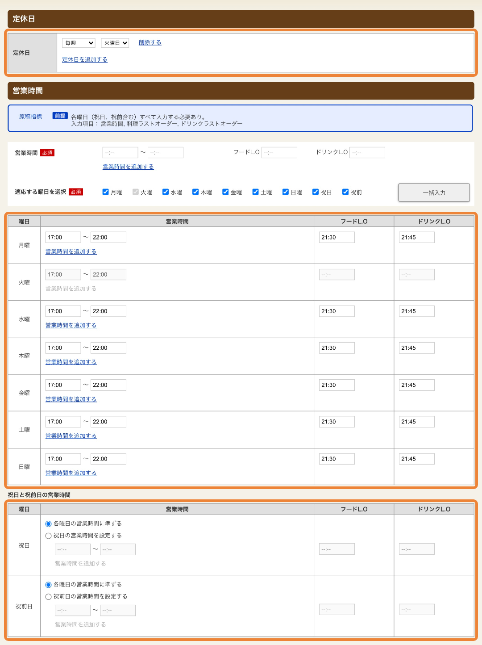The height and width of the screenshot is (645, 482).
Task: Uncheck the 月曜 checkbox
Action: [x=105, y=192]
